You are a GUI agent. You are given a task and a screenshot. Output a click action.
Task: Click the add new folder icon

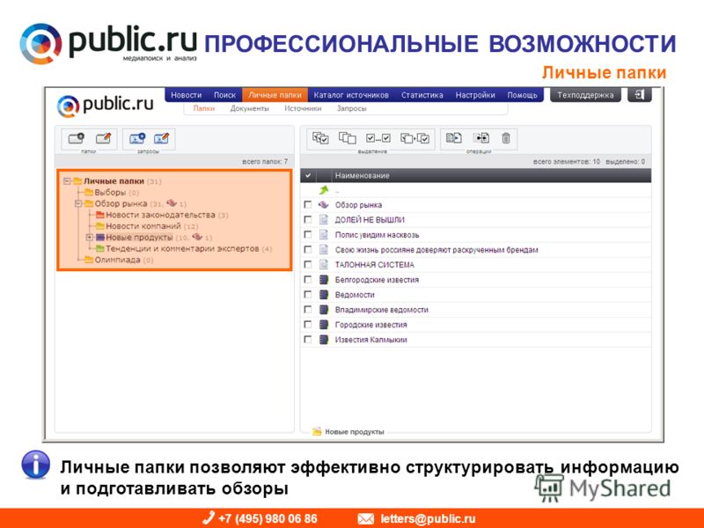pyautogui.click(x=77, y=138)
